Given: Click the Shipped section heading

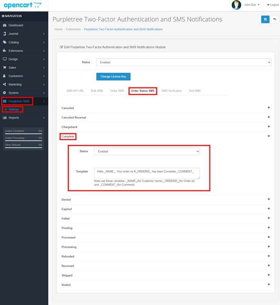Looking at the screenshot, I should point(67,275).
